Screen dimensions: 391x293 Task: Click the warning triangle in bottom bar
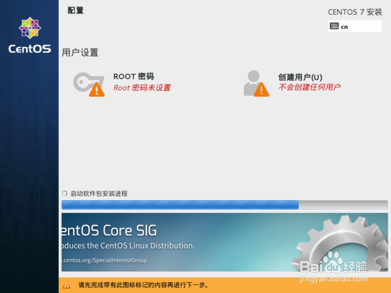(x=66, y=285)
